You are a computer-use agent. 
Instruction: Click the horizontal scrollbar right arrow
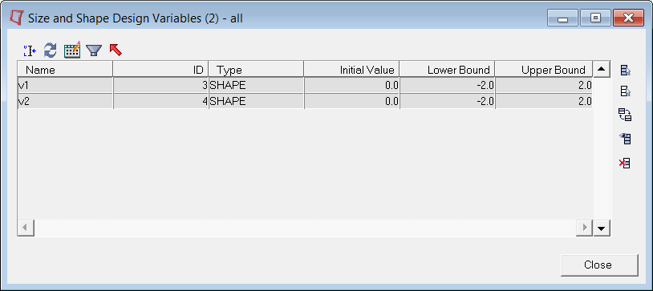[584, 228]
